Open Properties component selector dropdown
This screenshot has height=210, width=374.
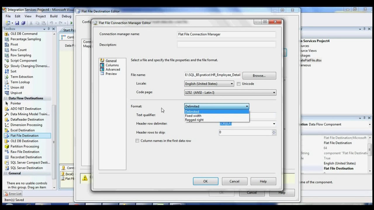coord(370,124)
